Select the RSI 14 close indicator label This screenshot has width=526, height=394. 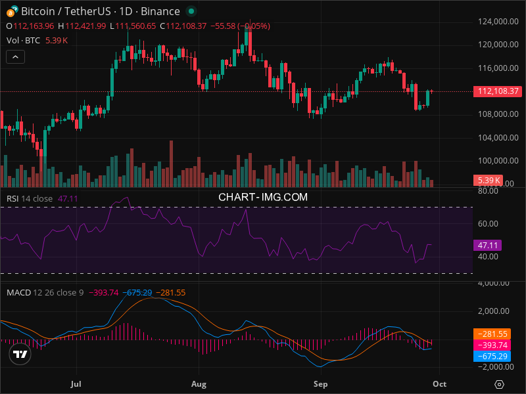pos(30,198)
